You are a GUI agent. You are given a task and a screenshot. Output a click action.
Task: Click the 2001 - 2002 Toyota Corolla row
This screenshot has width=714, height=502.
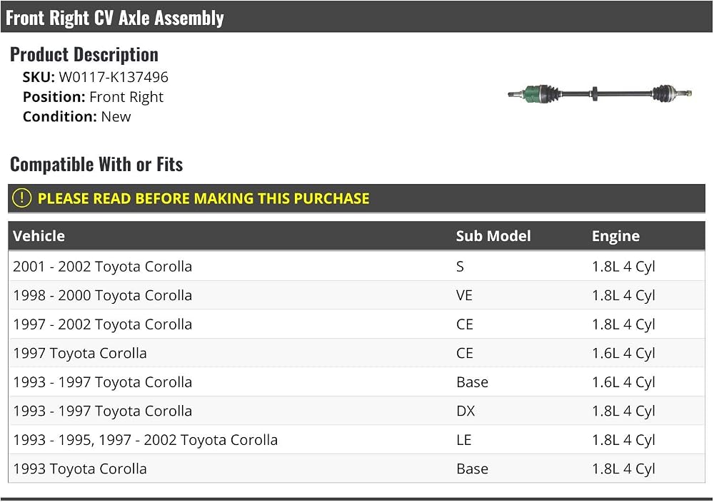click(356, 266)
